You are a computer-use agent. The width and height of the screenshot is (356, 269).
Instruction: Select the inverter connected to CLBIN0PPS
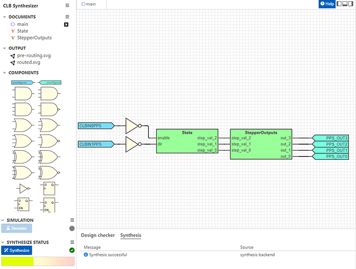(x=133, y=126)
